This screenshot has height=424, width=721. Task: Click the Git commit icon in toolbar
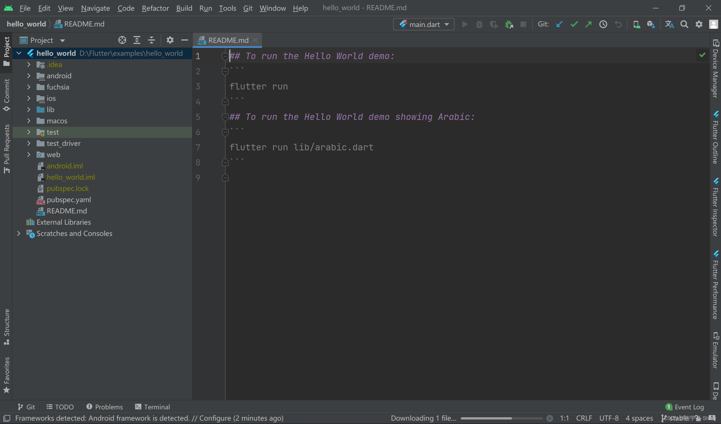(575, 24)
